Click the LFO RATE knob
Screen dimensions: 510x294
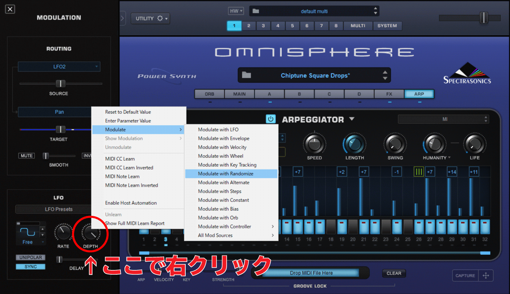[63, 232]
